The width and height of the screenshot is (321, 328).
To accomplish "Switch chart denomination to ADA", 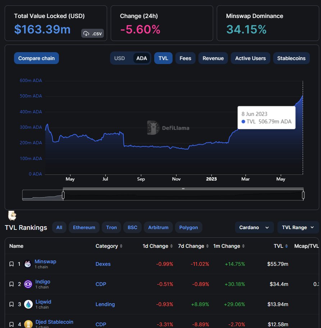I will tap(142, 58).
